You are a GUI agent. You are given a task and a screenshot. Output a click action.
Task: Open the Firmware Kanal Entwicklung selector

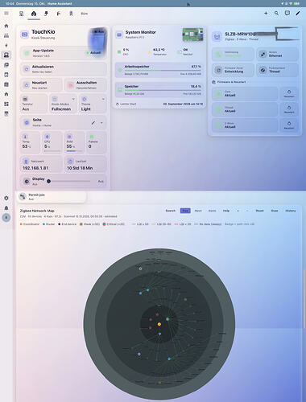click(x=233, y=70)
